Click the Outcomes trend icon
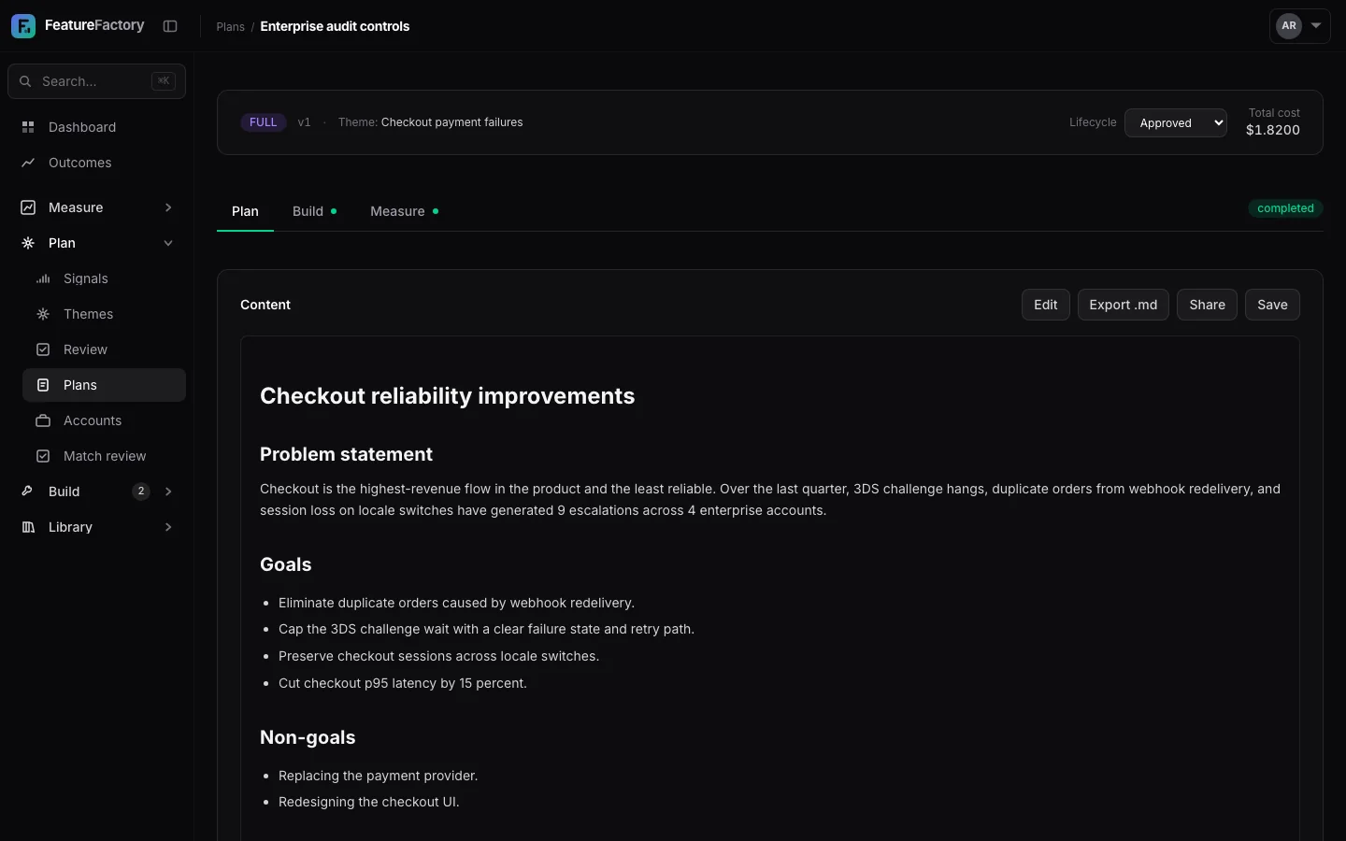The width and height of the screenshot is (1346, 841). pyautogui.click(x=28, y=163)
